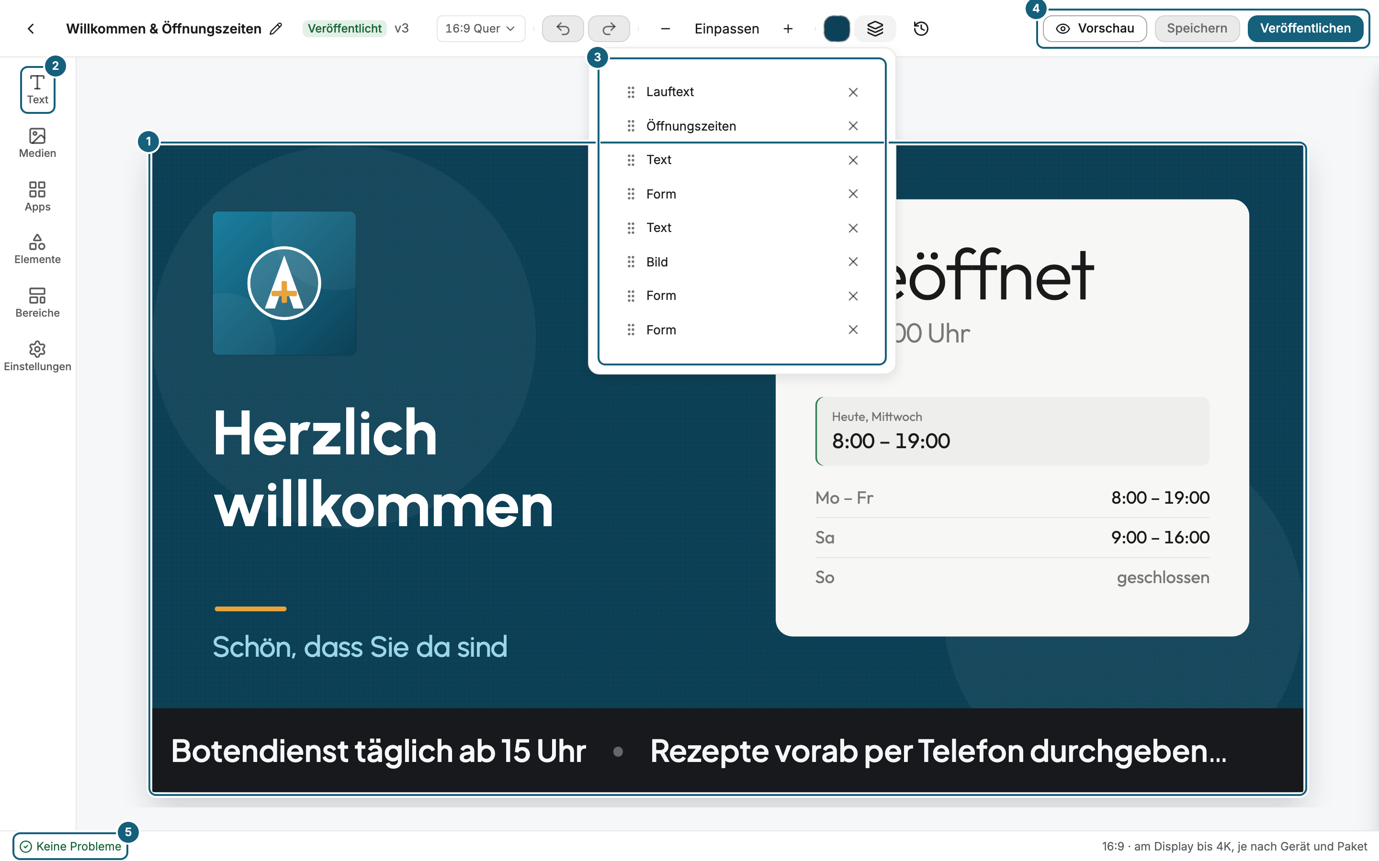The height and width of the screenshot is (861, 1379).
Task: Click the Veröffentlichen button
Action: coord(1305,29)
